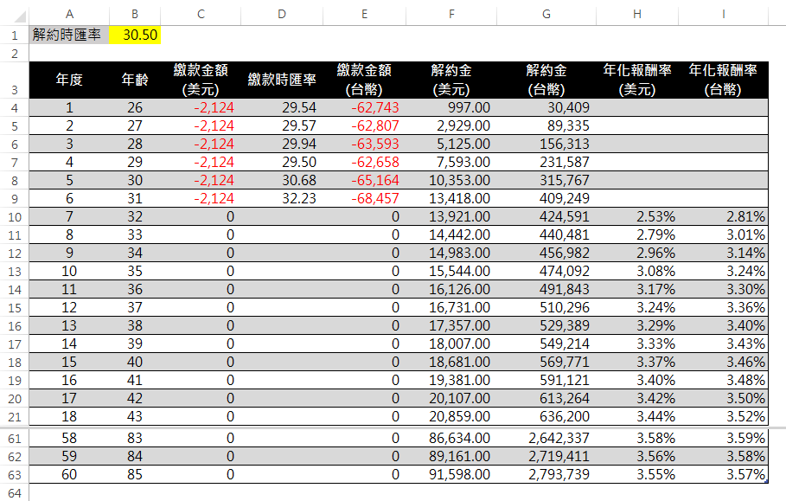Select the 繳款時匯率 header cell
This screenshot has width=786, height=501.
[x=280, y=80]
